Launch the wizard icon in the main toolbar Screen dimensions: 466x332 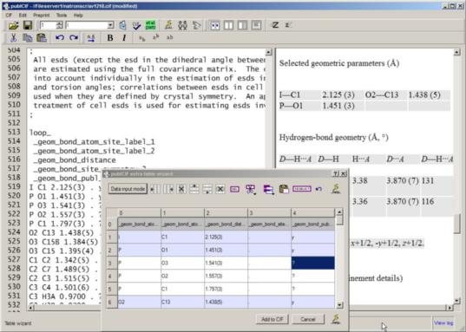[x=168, y=25]
